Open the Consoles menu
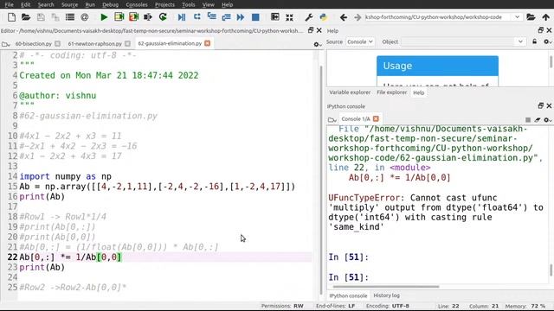Image resolution: width=554 pixels, height=311 pixels. 137,4
